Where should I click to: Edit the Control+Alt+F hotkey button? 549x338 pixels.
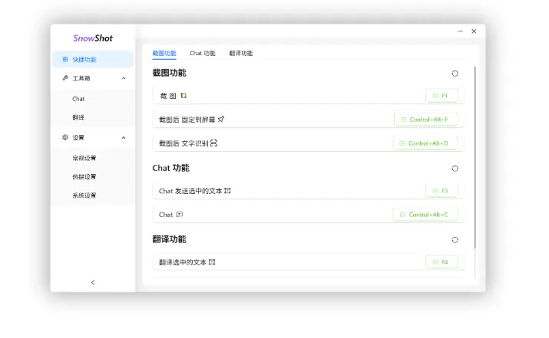(429, 120)
